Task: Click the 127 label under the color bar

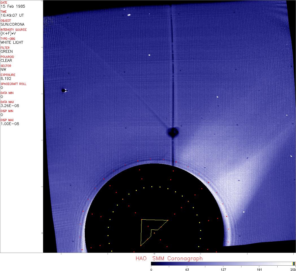Action: click(x=223, y=269)
